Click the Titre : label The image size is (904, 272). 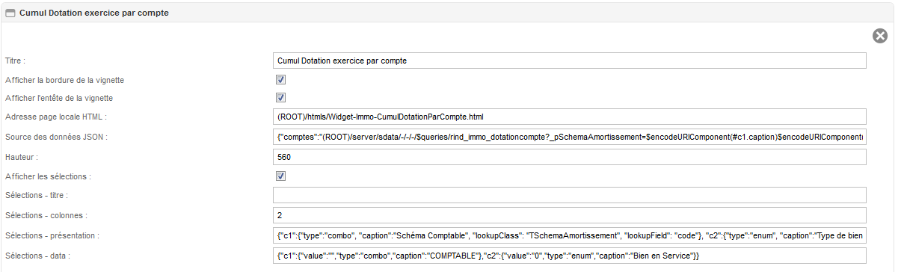coord(15,60)
